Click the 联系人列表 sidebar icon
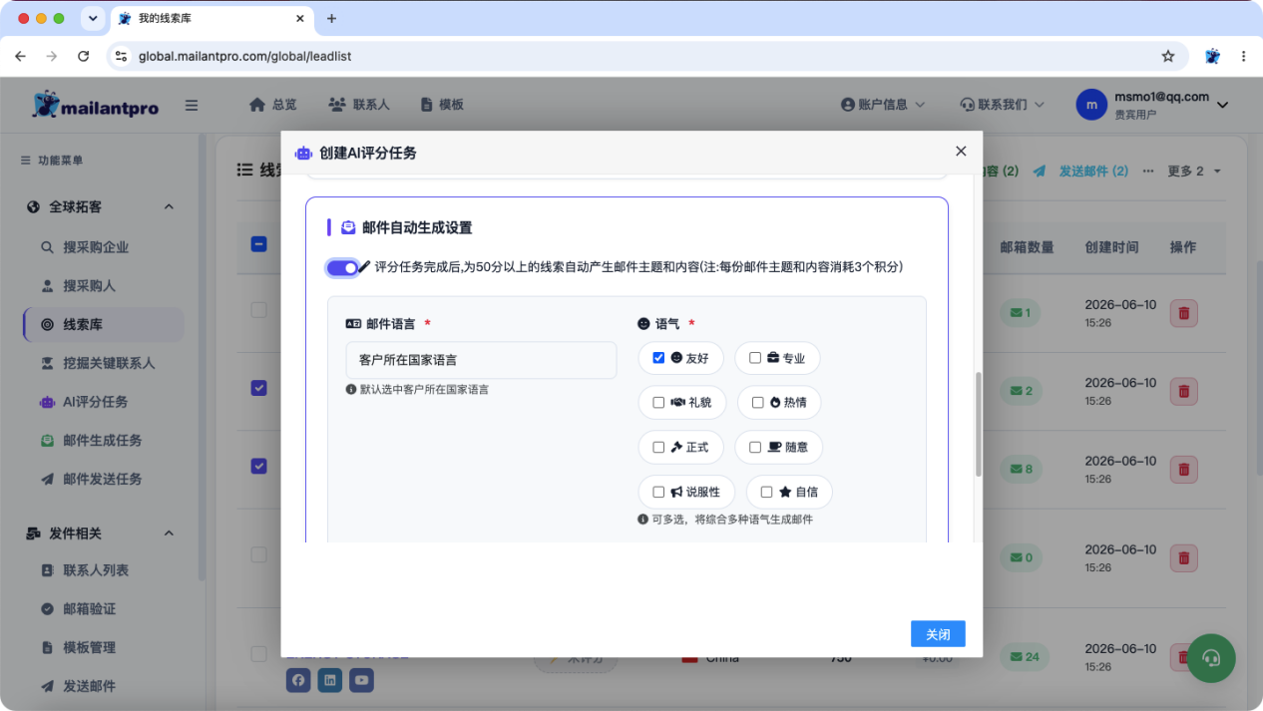Viewport: 1263px width, 711px height. click(x=47, y=570)
